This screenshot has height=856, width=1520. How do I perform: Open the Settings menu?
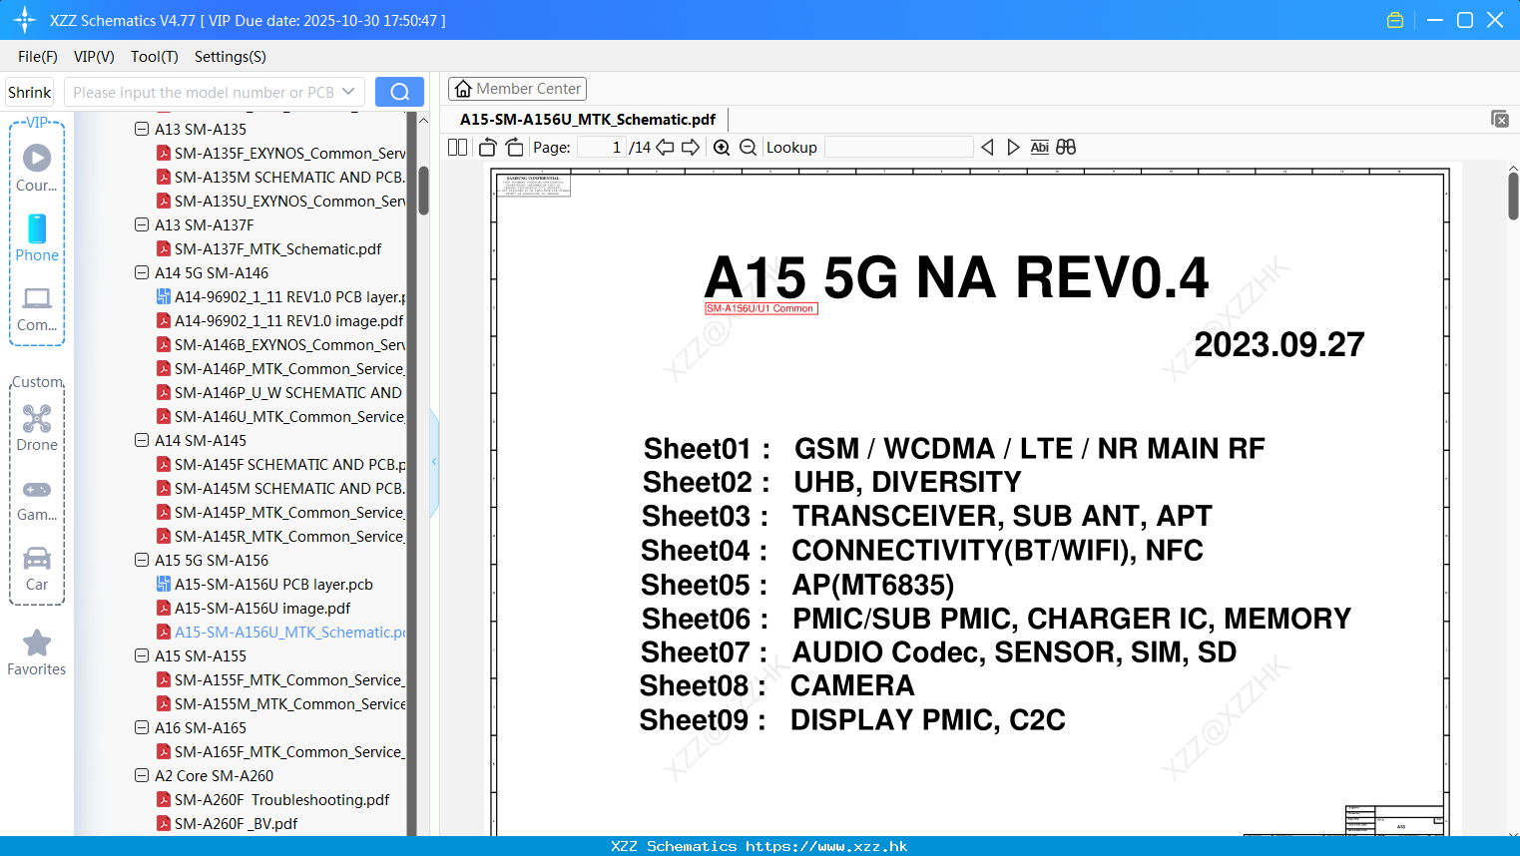(x=231, y=57)
